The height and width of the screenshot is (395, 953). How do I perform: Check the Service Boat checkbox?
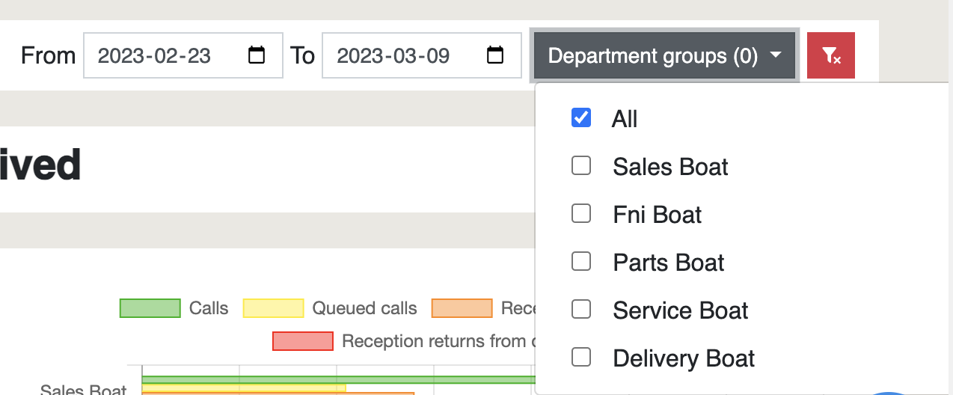(581, 310)
